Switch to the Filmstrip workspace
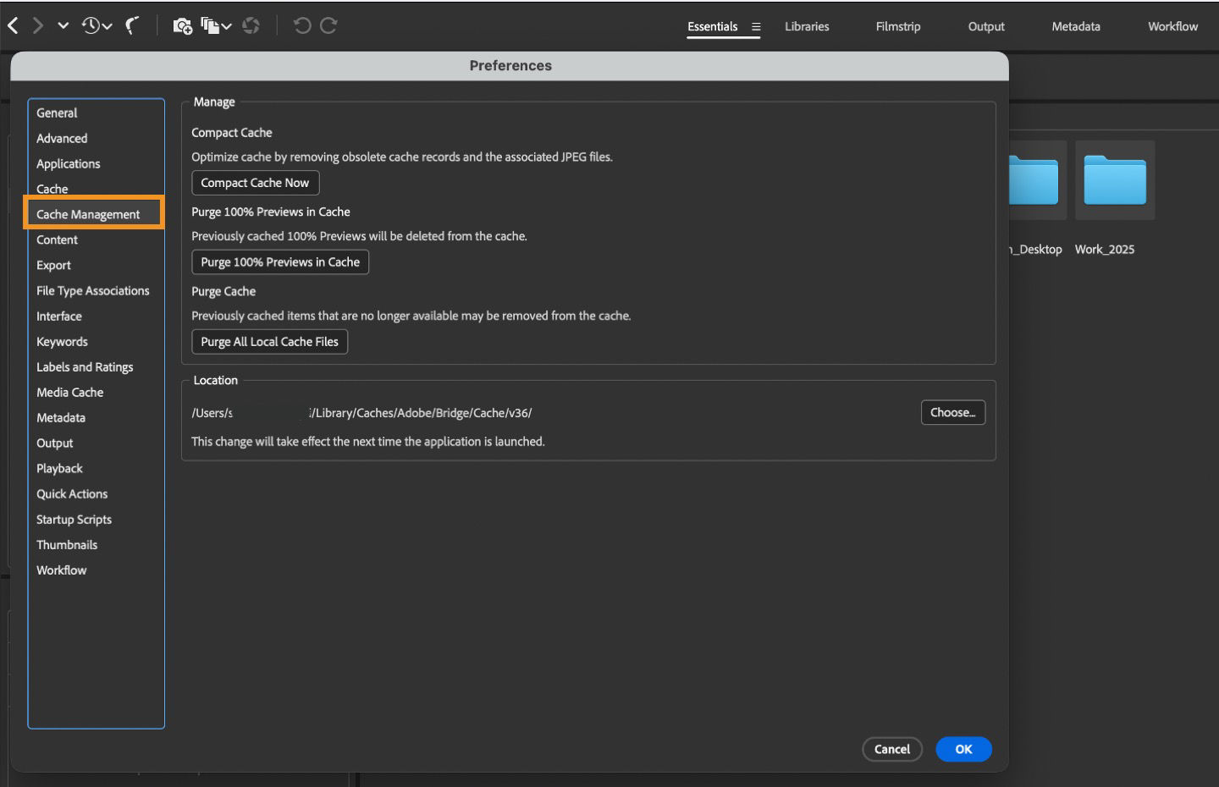This screenshot has width=1219, height=787. coord(897,26)
